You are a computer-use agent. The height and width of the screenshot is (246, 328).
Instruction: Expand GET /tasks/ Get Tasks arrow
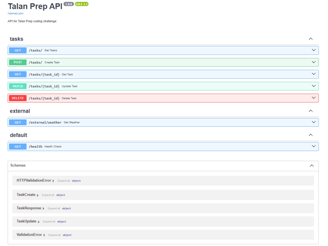click(x=314, y=50)
